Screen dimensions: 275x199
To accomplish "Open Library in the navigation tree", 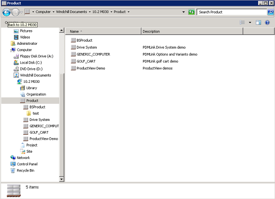I will (31, 88).
